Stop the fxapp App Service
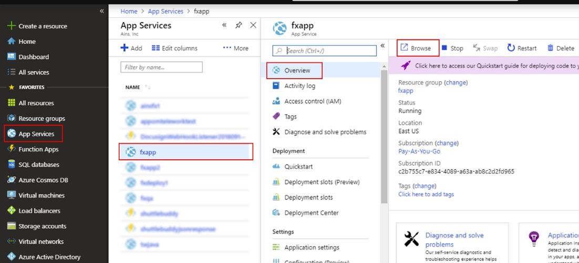 [x=452, y=48]
